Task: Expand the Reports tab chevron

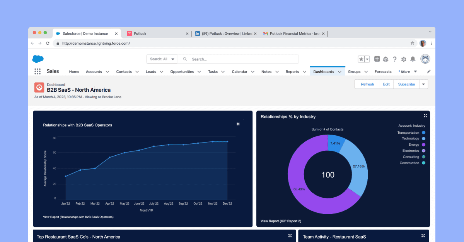Action: (x=304, y=72)
